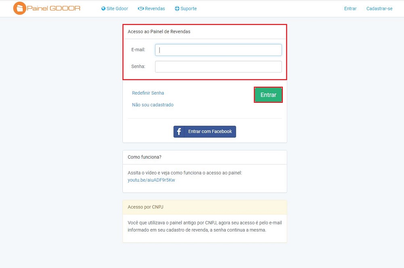
Task: Click the Facebook f logo icon
Action: point(179,131)
